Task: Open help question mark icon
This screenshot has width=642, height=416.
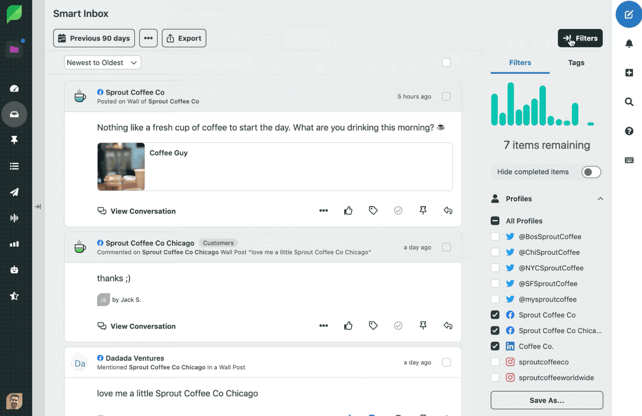Action: [629, 131]
